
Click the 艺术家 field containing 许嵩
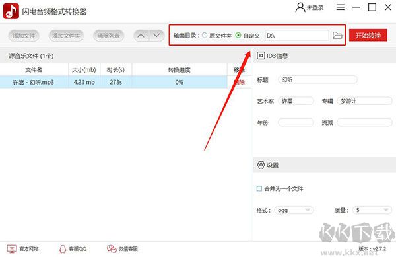point(296,101)
